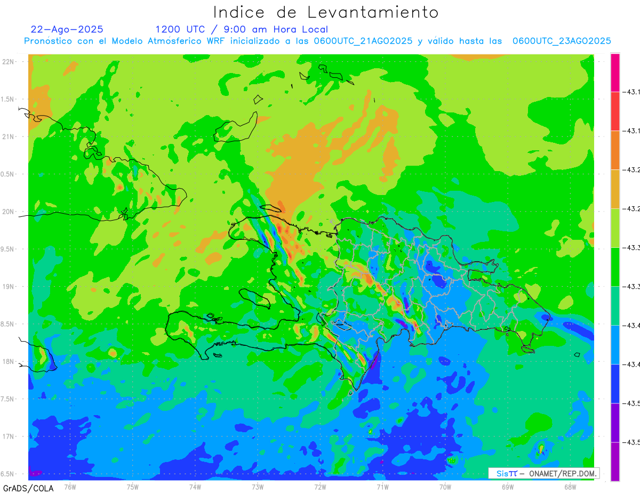Click the '22N' latitude label
The height and width of the screenshot is (494, 640).
[x=7, y=61]
